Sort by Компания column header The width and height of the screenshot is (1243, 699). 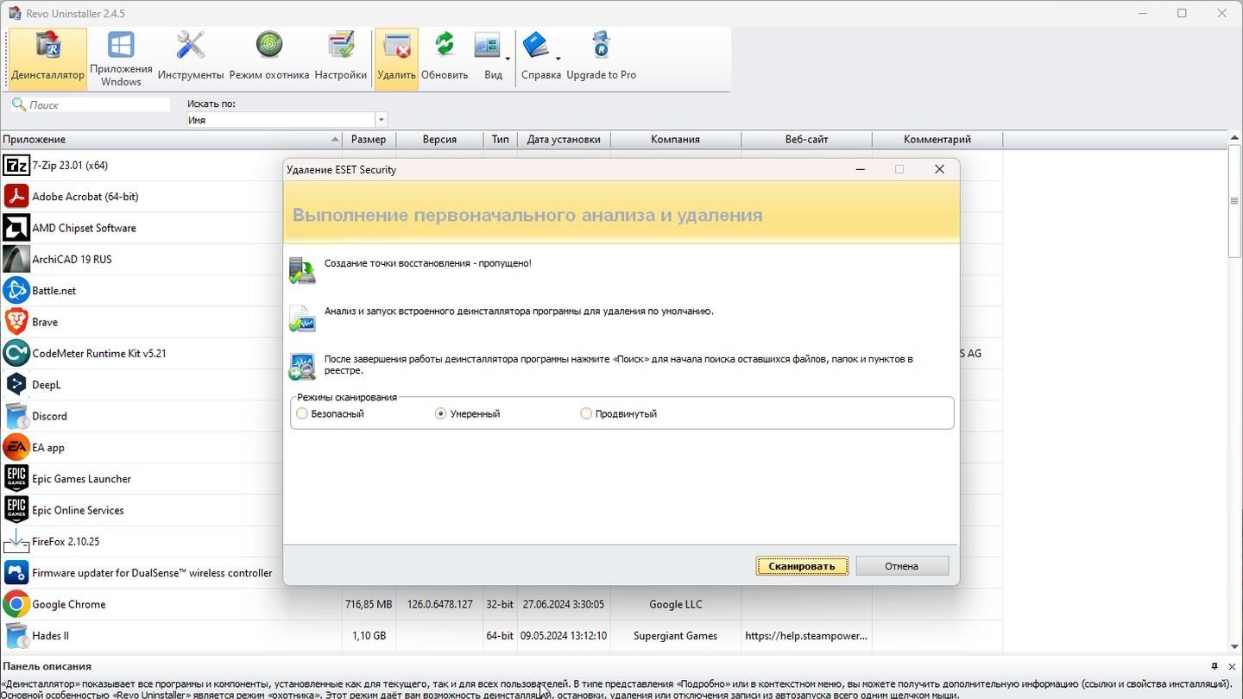click(676, 139)
